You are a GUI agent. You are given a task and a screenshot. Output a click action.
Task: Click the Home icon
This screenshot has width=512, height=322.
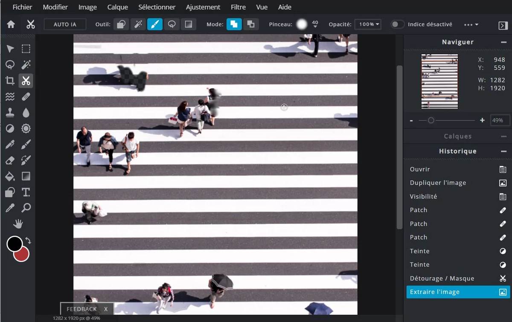tap(11, 24)
